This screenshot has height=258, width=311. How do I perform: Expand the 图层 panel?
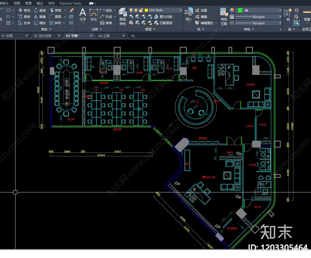(150, 29)
